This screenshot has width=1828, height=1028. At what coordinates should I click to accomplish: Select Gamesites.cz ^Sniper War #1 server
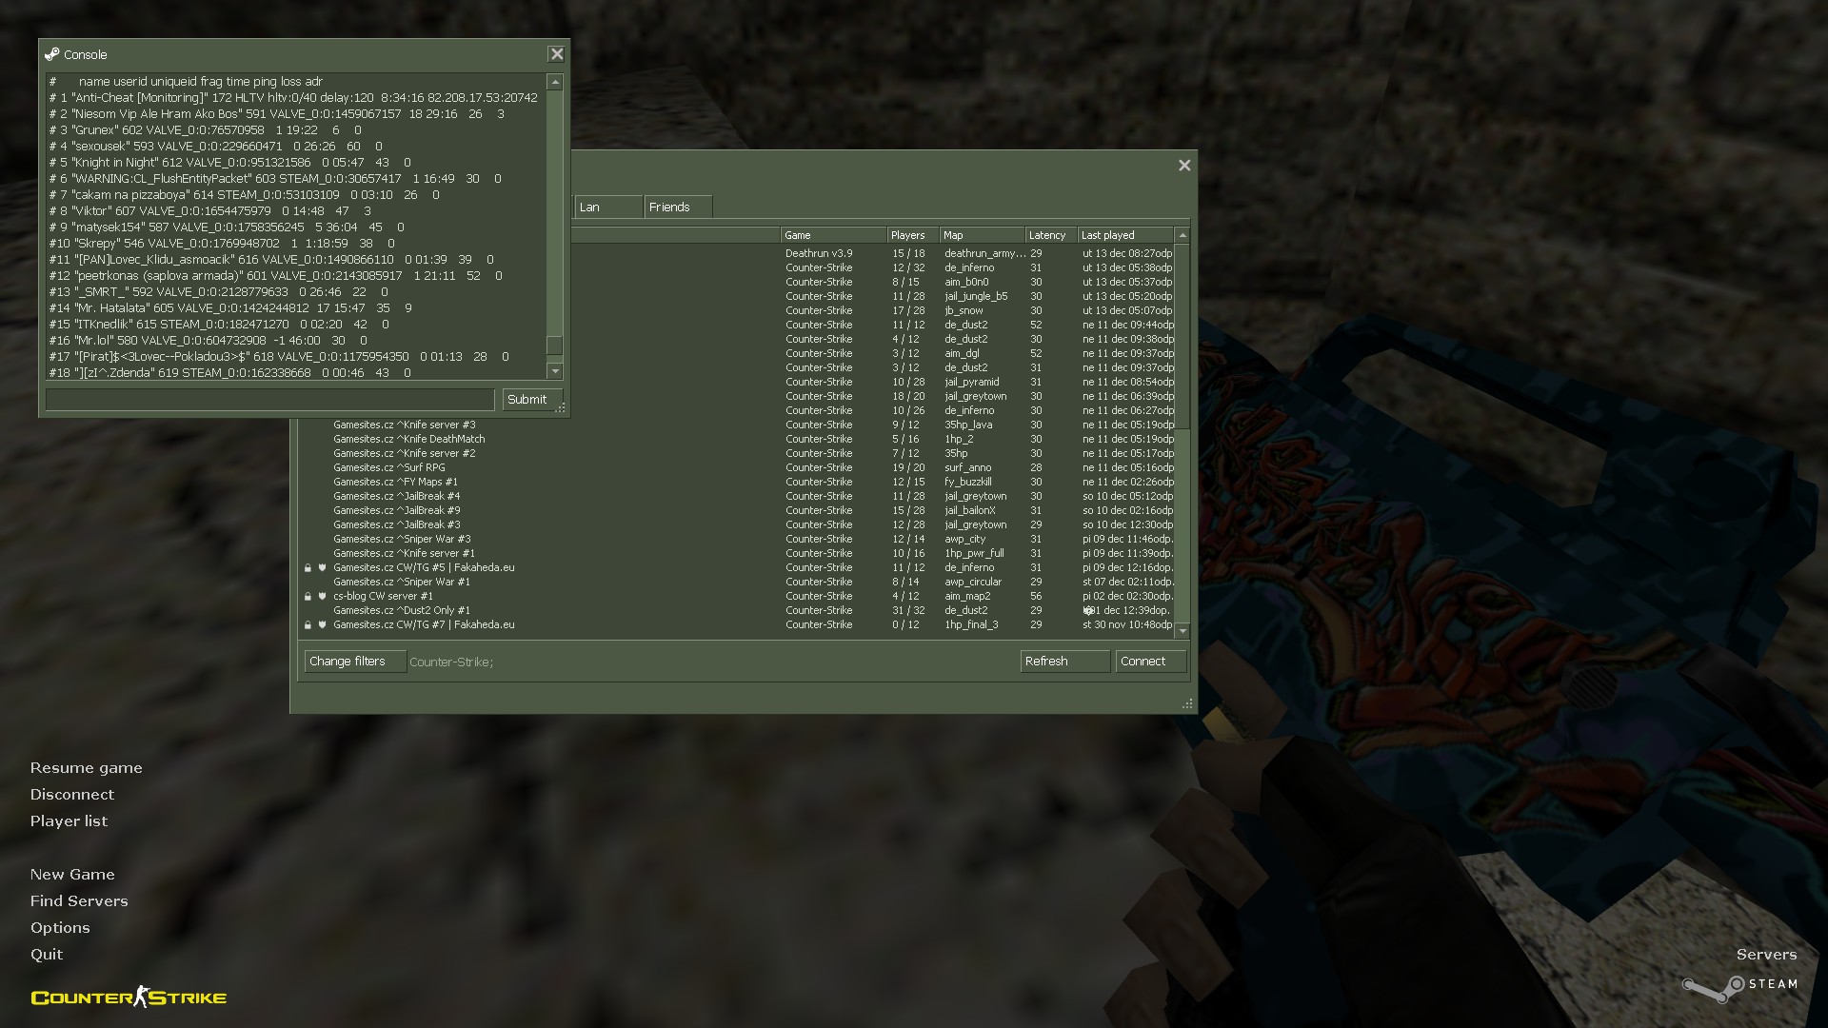(x=737, y=583)
